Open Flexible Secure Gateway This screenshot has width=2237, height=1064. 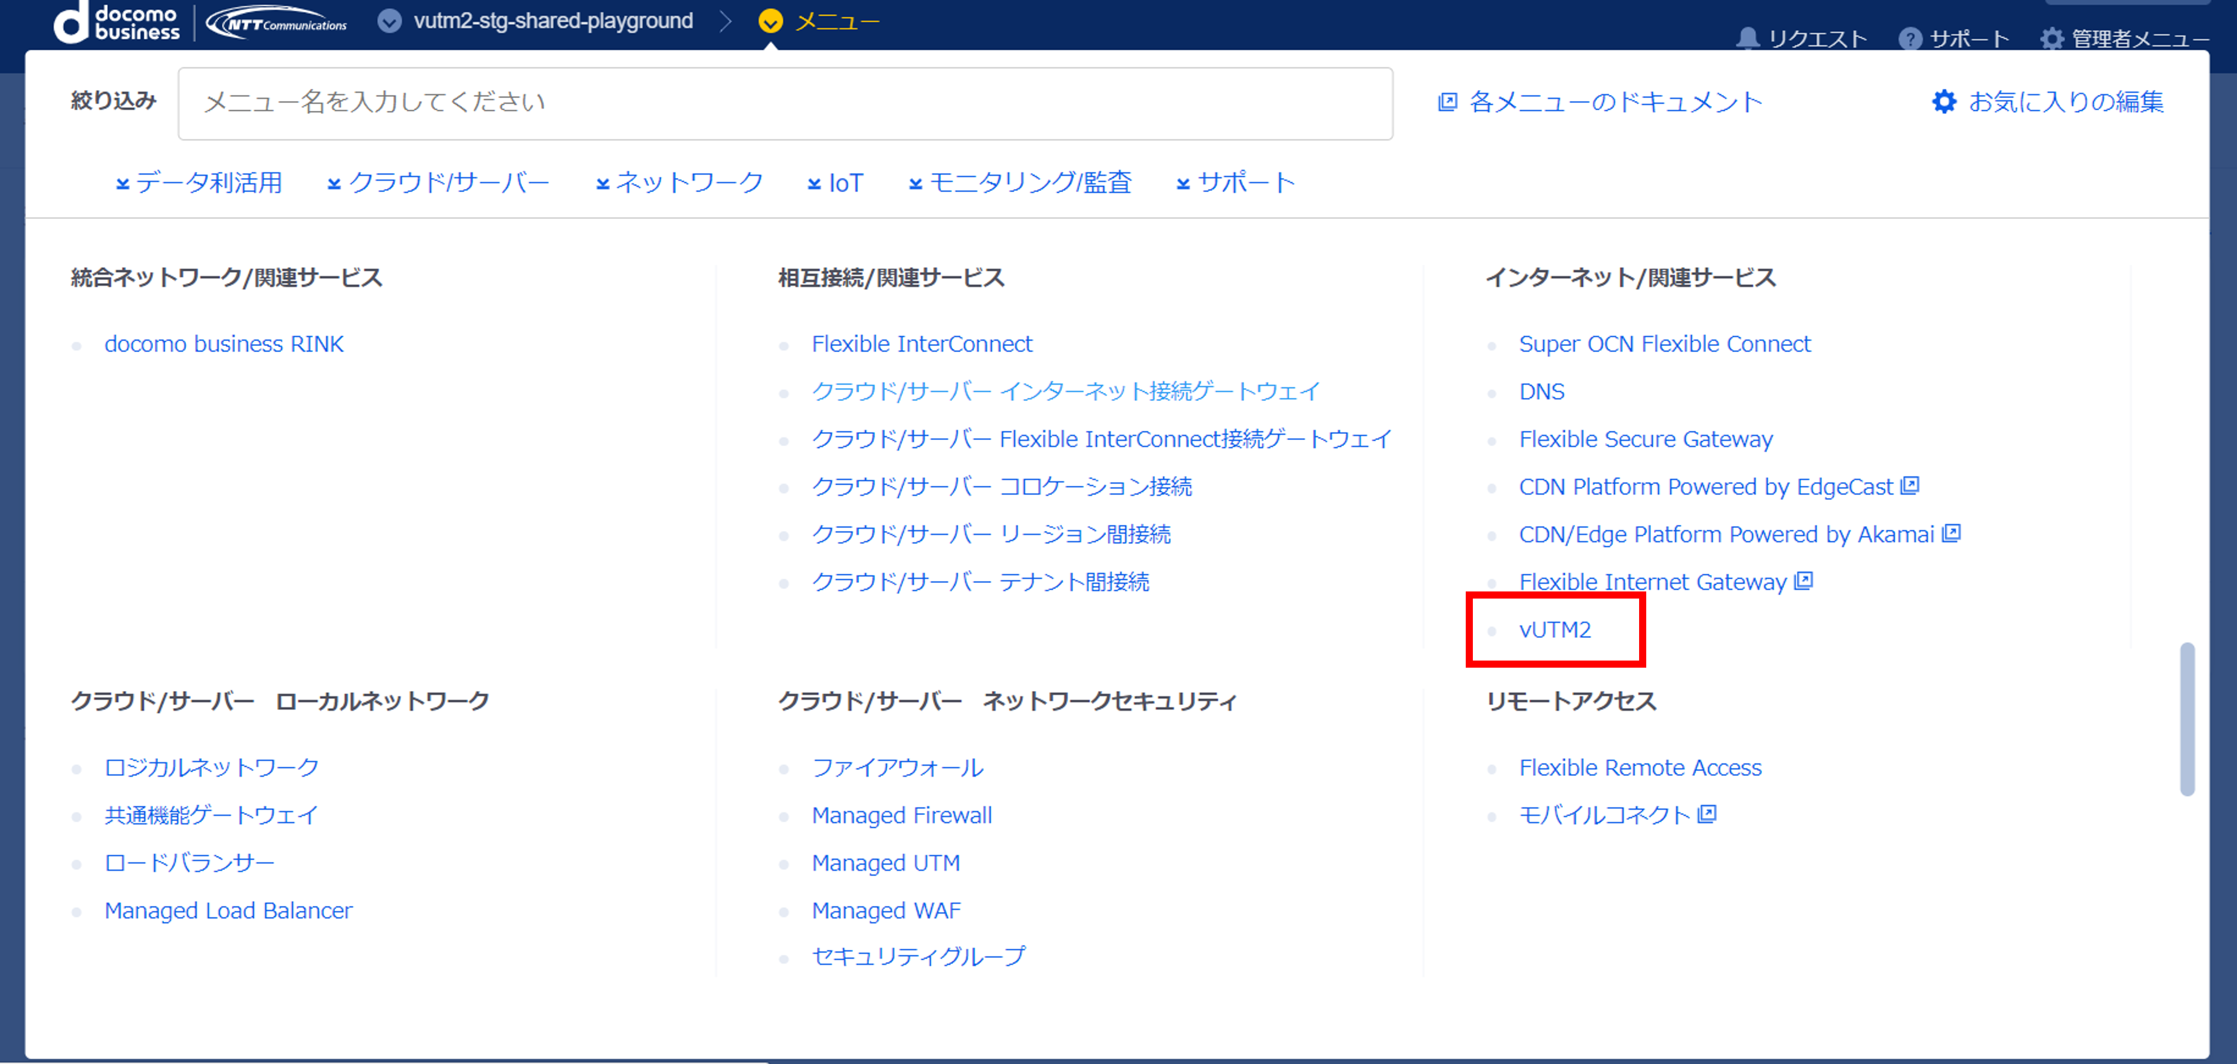point(1646,439)
